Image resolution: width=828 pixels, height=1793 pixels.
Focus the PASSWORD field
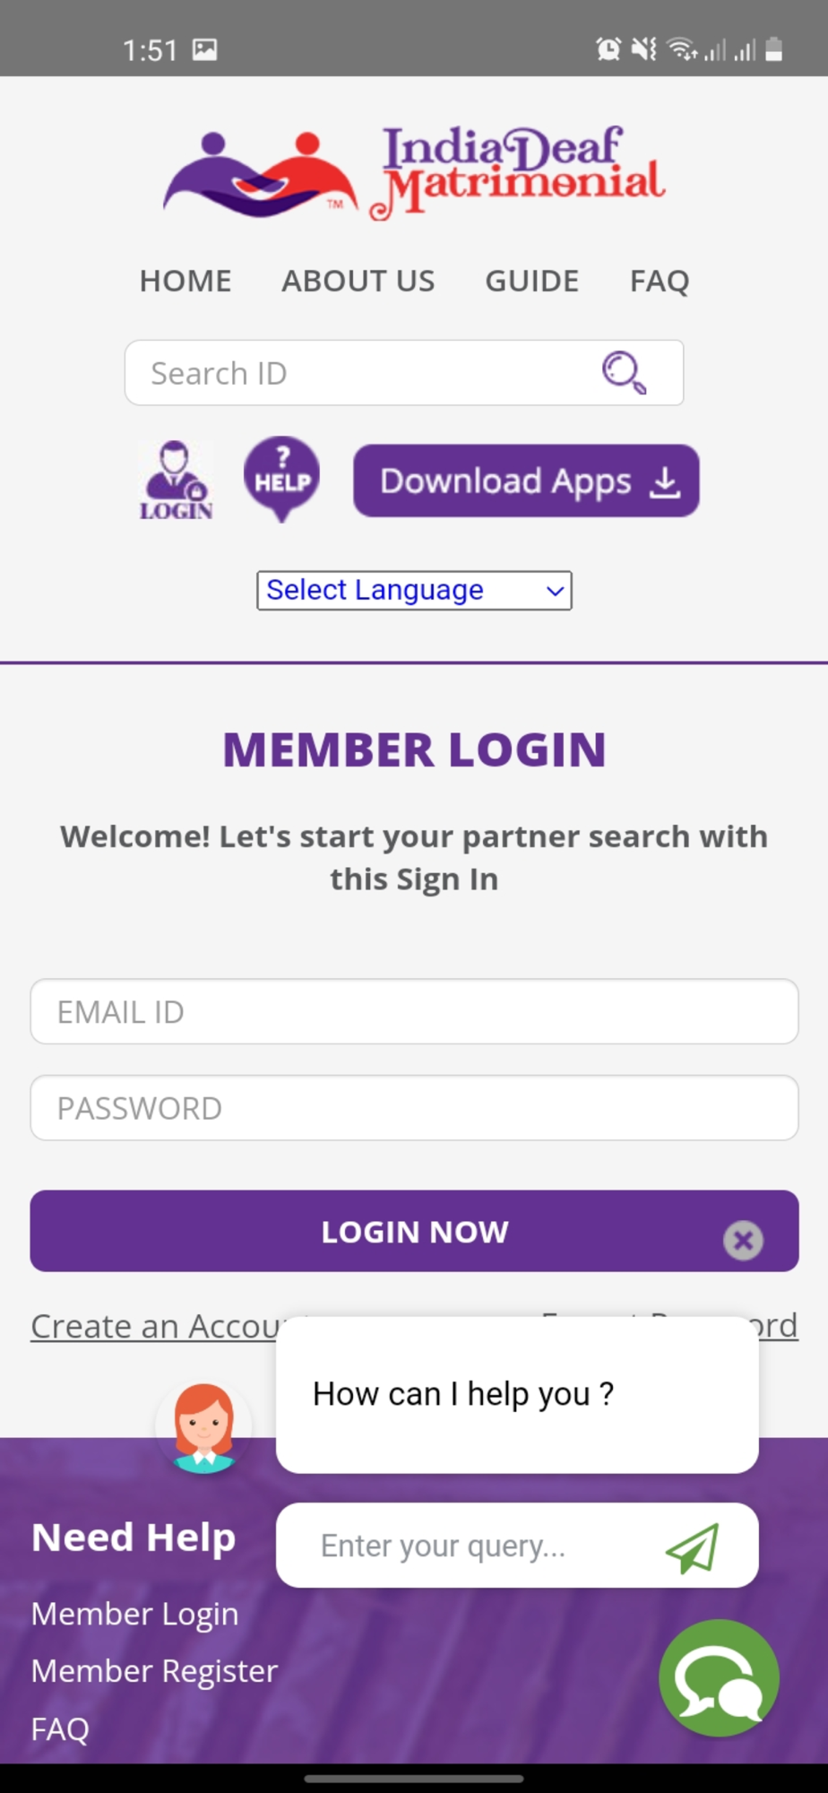[414, 1108]
